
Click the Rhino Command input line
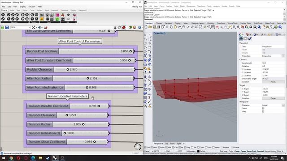(213, 19)
